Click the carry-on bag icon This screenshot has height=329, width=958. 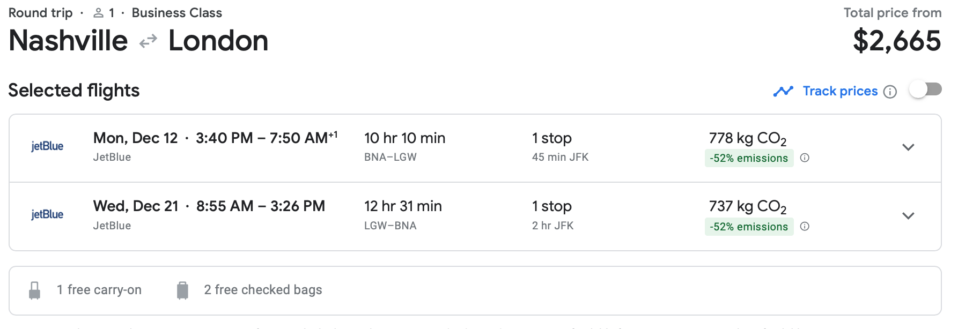[34, 290]
